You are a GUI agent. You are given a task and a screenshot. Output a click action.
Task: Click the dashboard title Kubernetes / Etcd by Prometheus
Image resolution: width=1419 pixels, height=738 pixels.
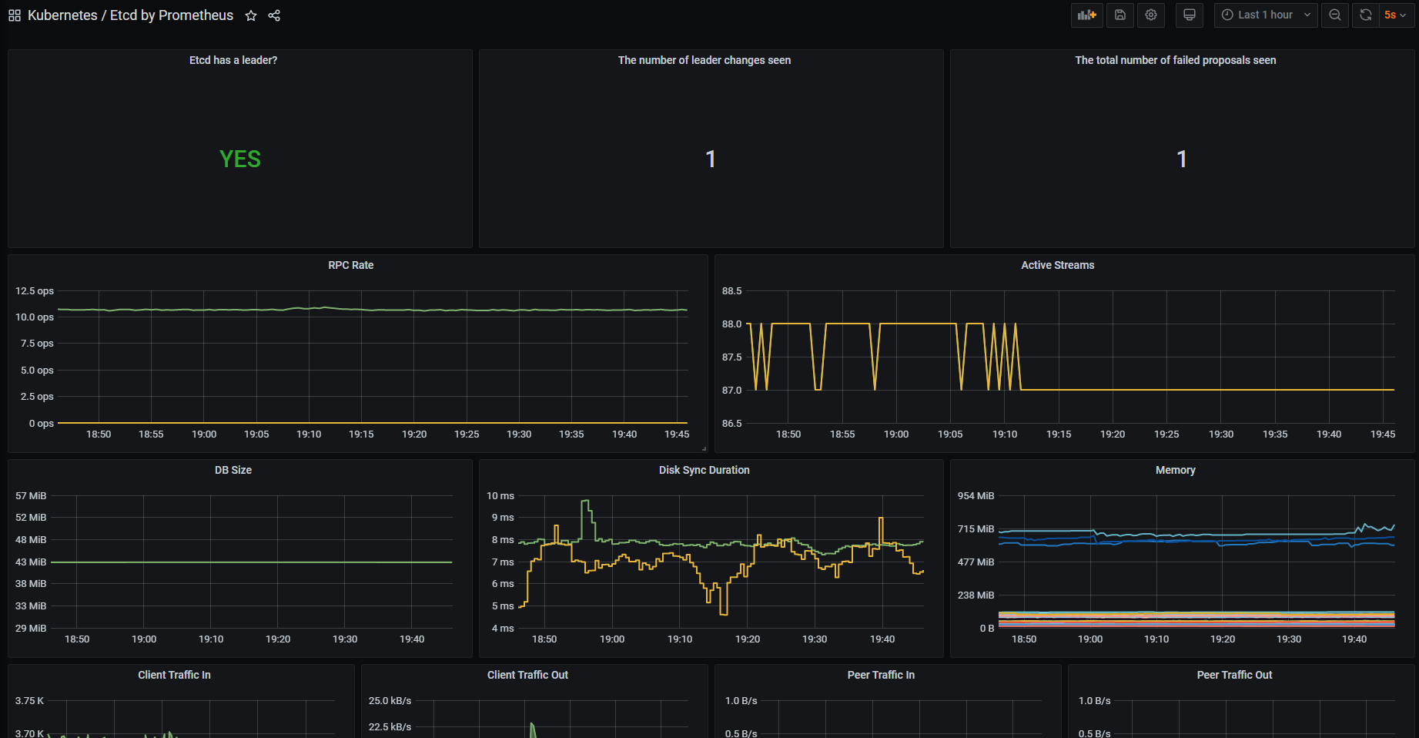130,15
